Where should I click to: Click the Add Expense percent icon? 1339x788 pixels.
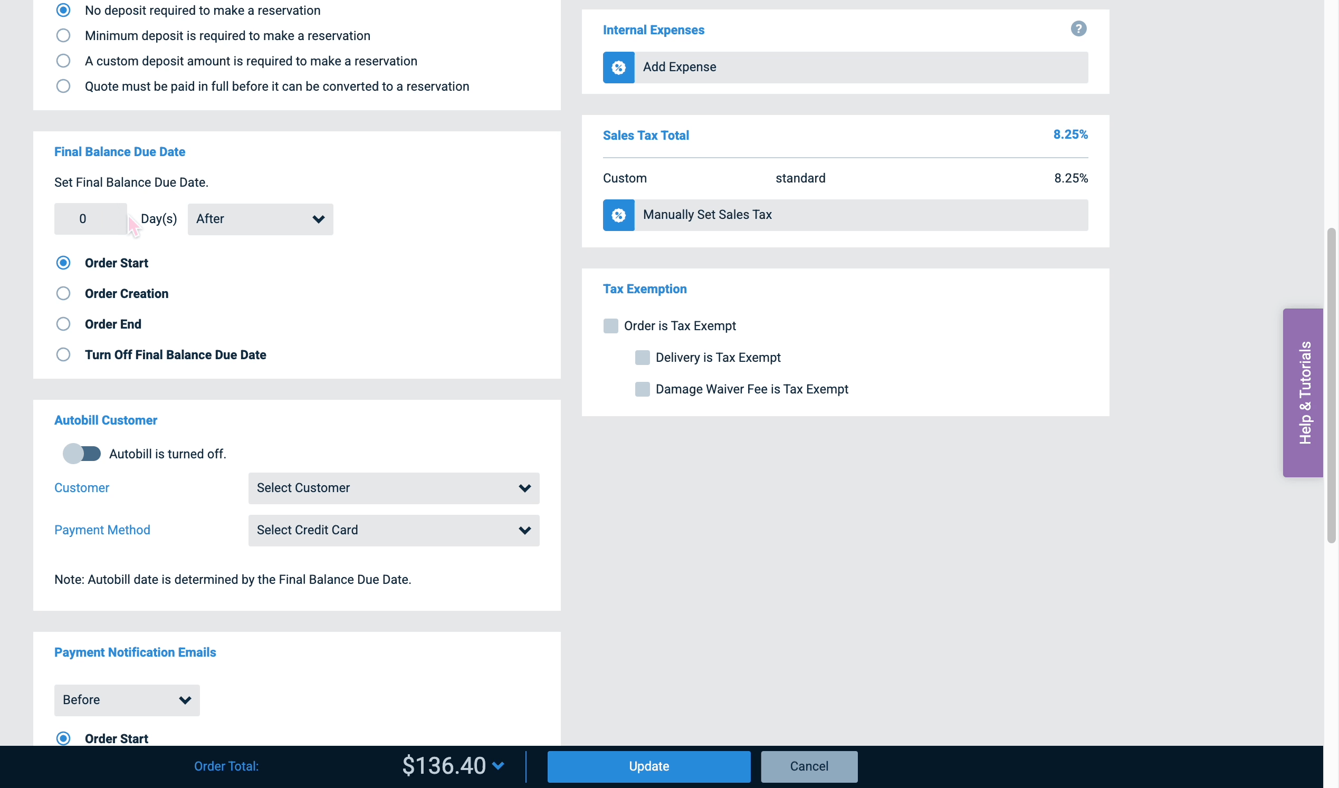618,68
